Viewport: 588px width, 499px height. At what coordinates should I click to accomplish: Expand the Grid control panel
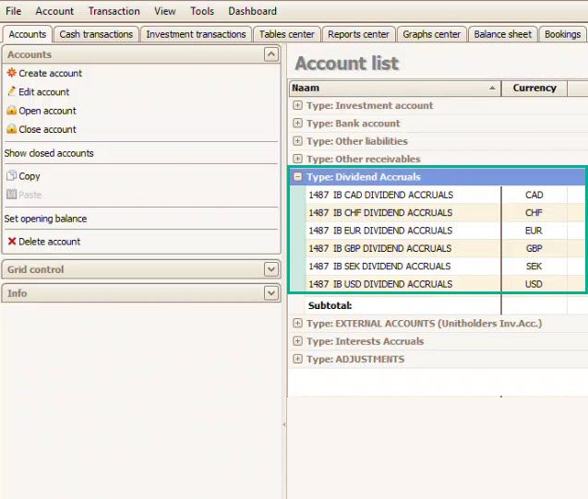(x=270, y=270)
